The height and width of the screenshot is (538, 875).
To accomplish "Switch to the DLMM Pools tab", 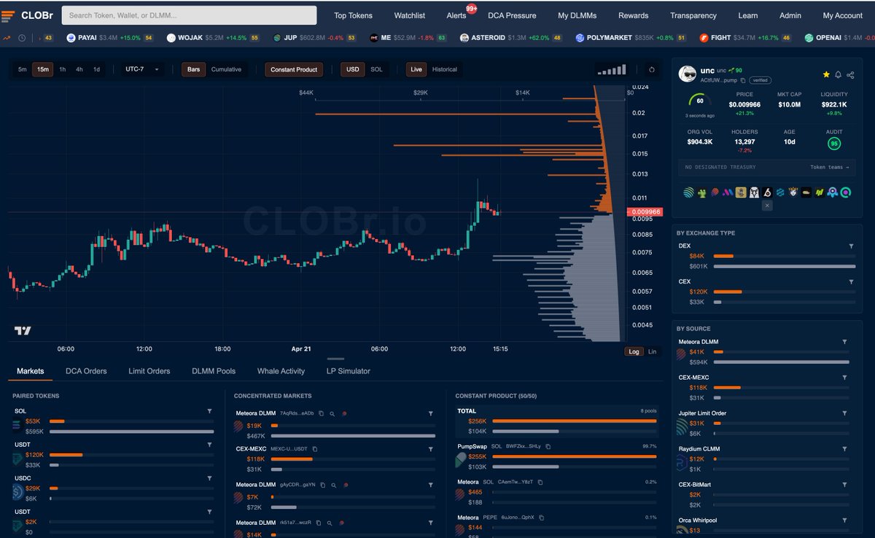I will pyautogui.click(x=214, y=371).
